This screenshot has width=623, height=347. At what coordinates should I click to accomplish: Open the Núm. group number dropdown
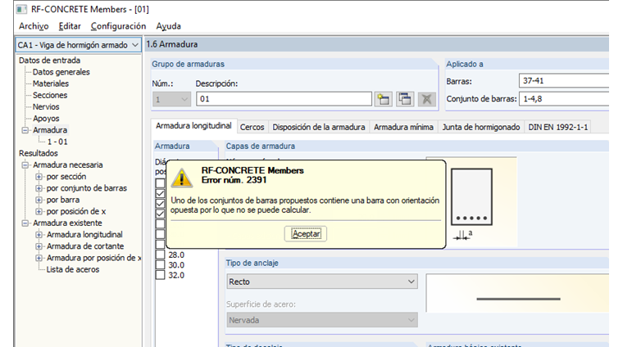171,99
